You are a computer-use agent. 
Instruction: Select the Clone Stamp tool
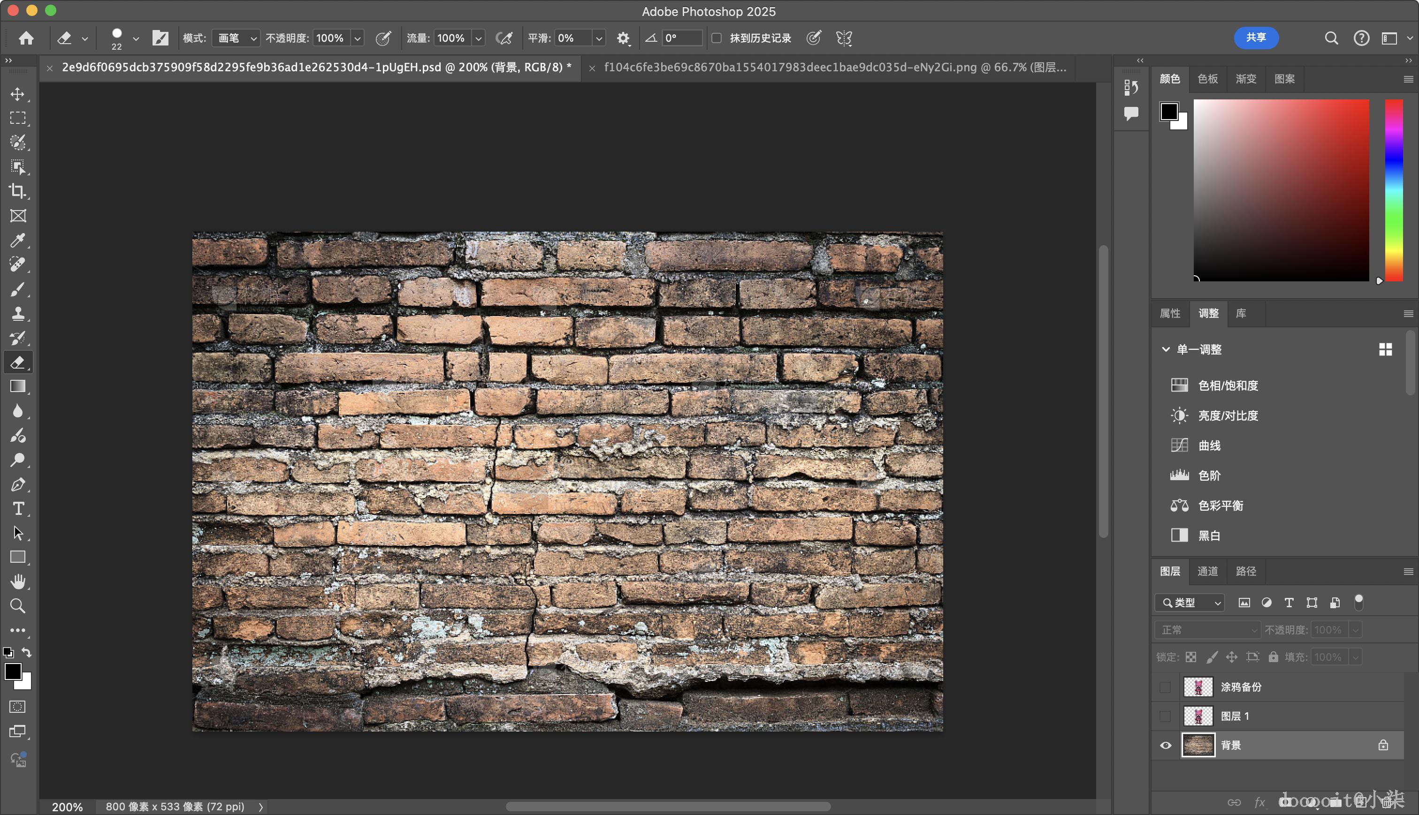[x=17, y=313]
